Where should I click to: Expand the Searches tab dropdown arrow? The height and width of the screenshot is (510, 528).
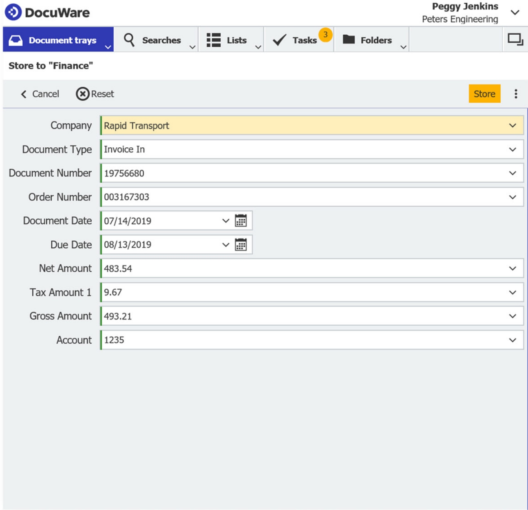point(192,47)
